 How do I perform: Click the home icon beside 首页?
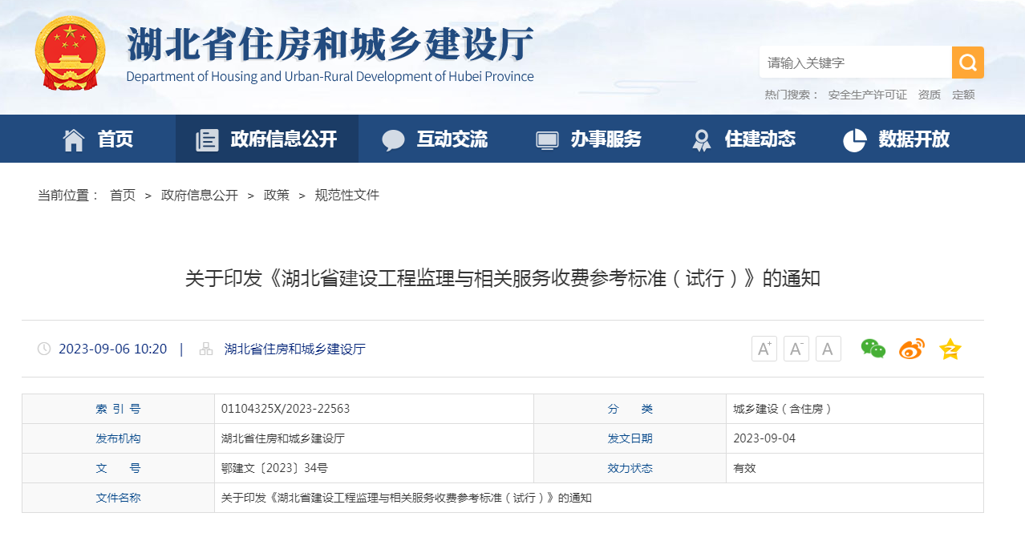coord(74,139)
